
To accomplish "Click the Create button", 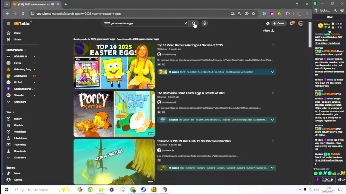I will [278, 23].
